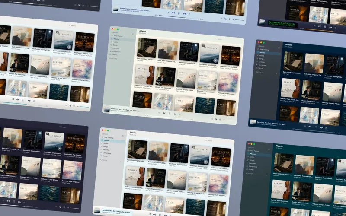Image resolution: width=346 pixels, height=216 pixels.
Task: Go to previous track in dark blue window
Action: tap(310, 127)
